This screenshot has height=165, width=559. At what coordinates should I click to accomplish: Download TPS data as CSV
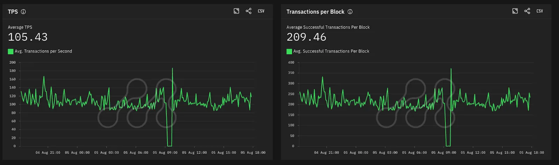(x=261, y=11)
